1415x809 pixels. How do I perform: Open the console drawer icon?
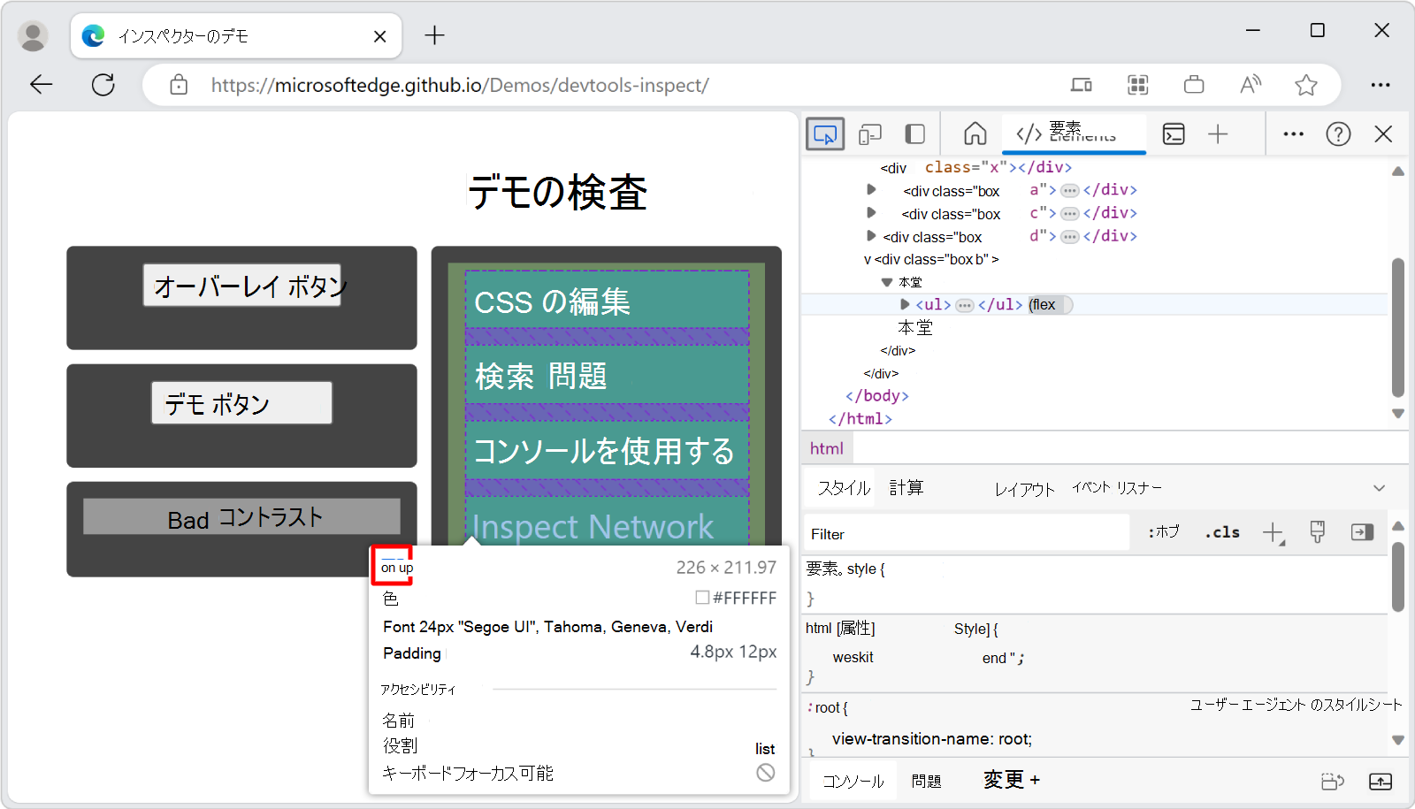pyautogui.click(x=1174, y=134)
